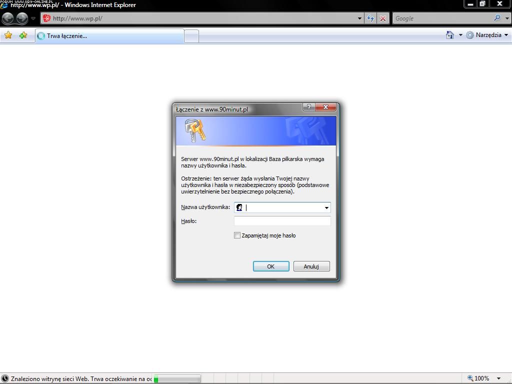
Task: Click the Refresh page icon
Action: pyautogui.click(x=370, y=18)
